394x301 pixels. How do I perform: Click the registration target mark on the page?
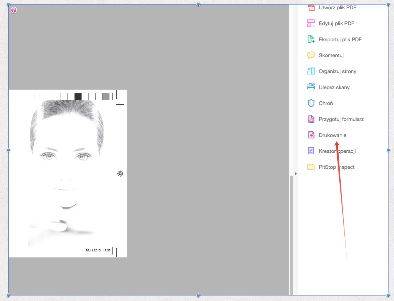point(120,174)
